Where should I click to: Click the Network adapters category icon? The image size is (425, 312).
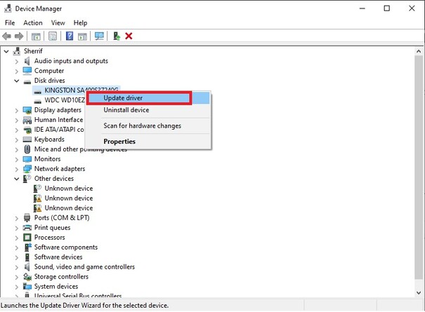click(x=27, y=169)
